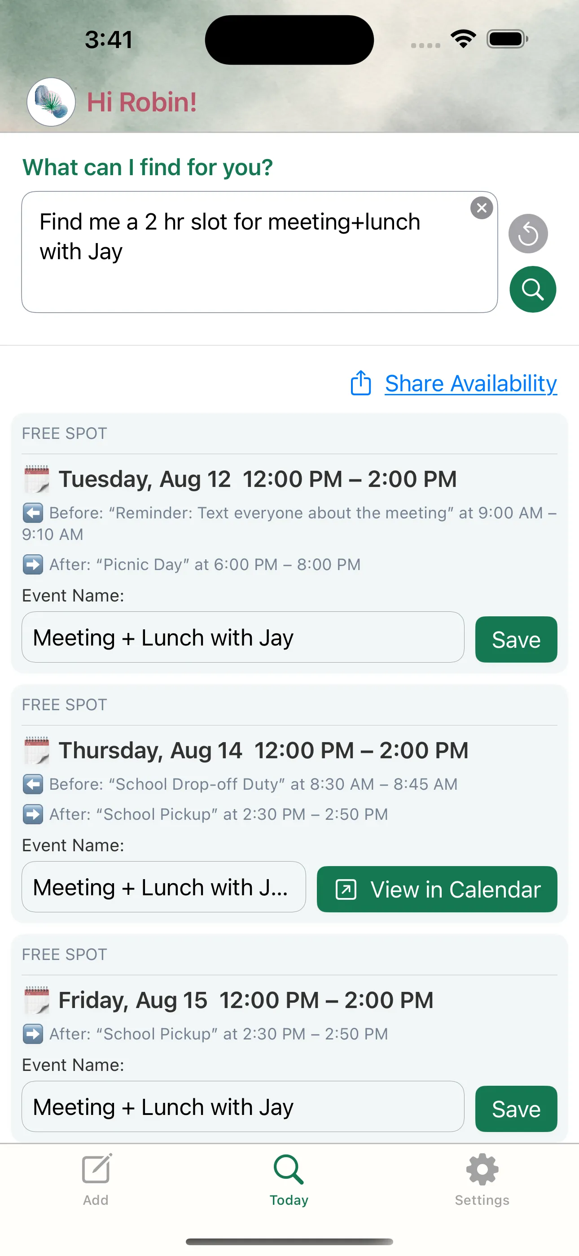Tap the green magnifier search button
The image size is (579, 1256).
(532, 290)
